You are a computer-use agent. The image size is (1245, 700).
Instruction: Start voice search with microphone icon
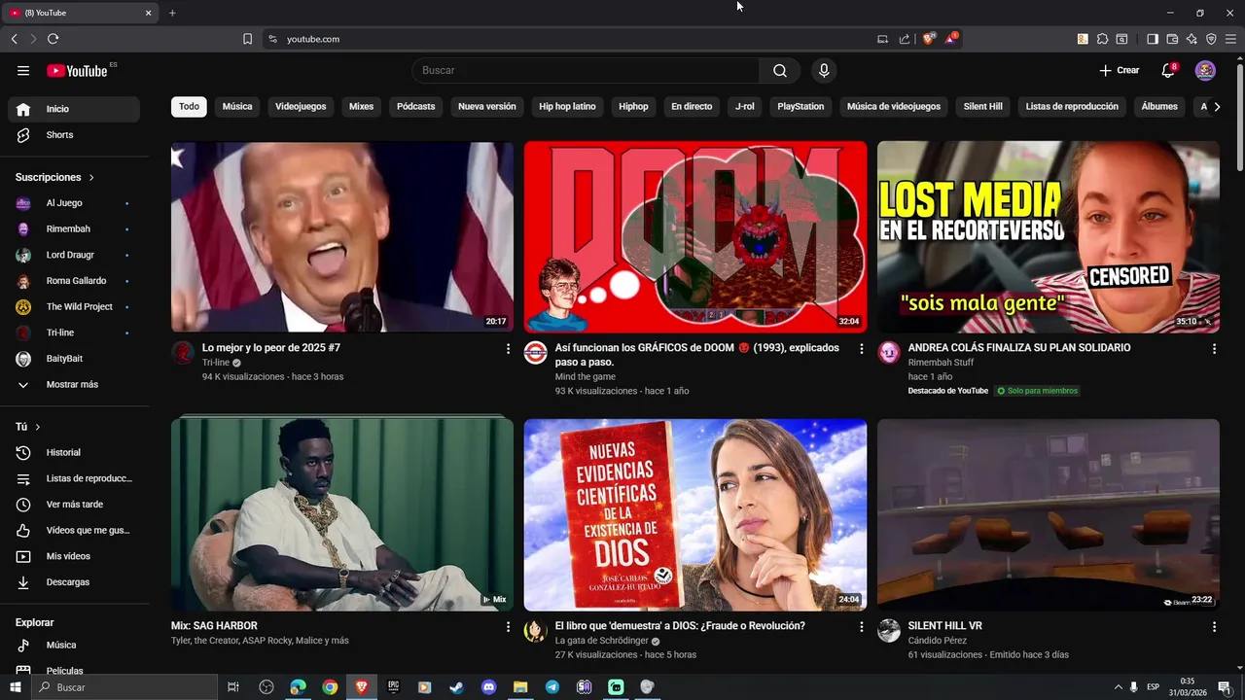coord(824,70)
